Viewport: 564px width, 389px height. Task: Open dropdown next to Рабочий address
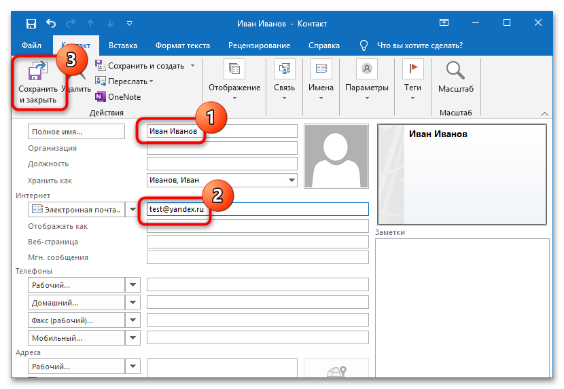pyautogui.click(x=133, y=367)
